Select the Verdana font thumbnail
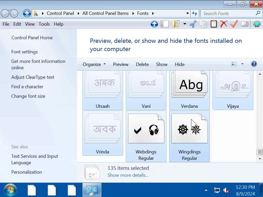The image size is (263, 197). pos(190,90)
